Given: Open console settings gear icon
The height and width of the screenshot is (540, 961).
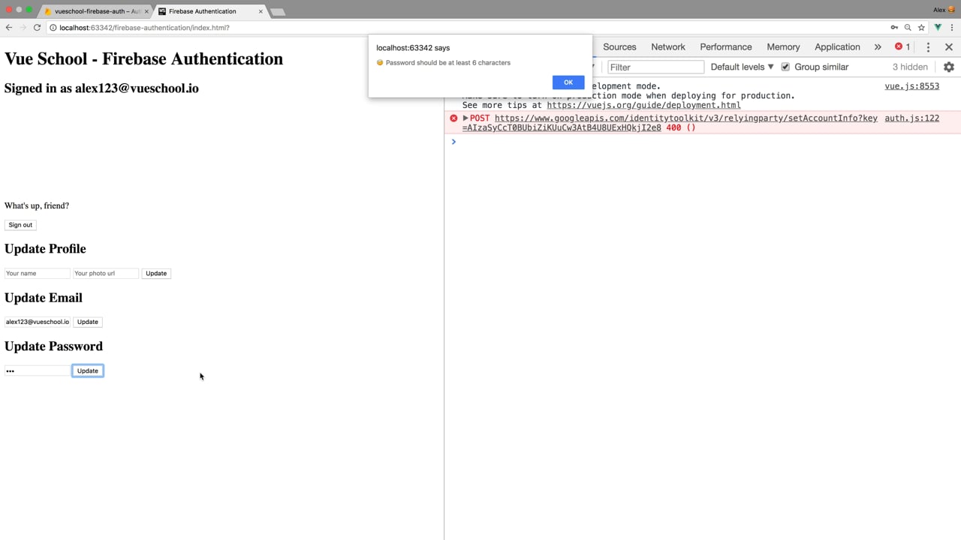Looking at the screenshot, I should pyautogui.click(x=949, y=67).
